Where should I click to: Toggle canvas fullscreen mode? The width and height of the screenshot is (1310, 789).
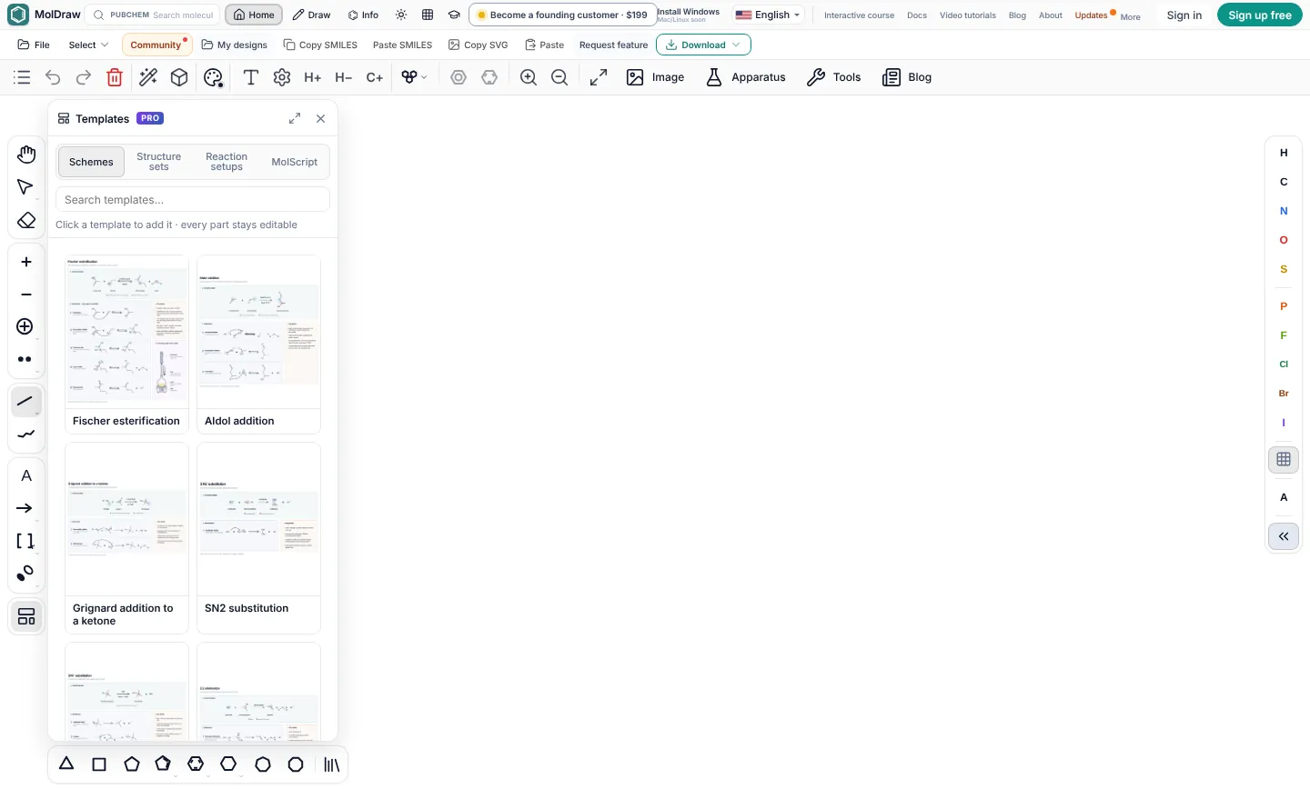click(x=599, y=77)
